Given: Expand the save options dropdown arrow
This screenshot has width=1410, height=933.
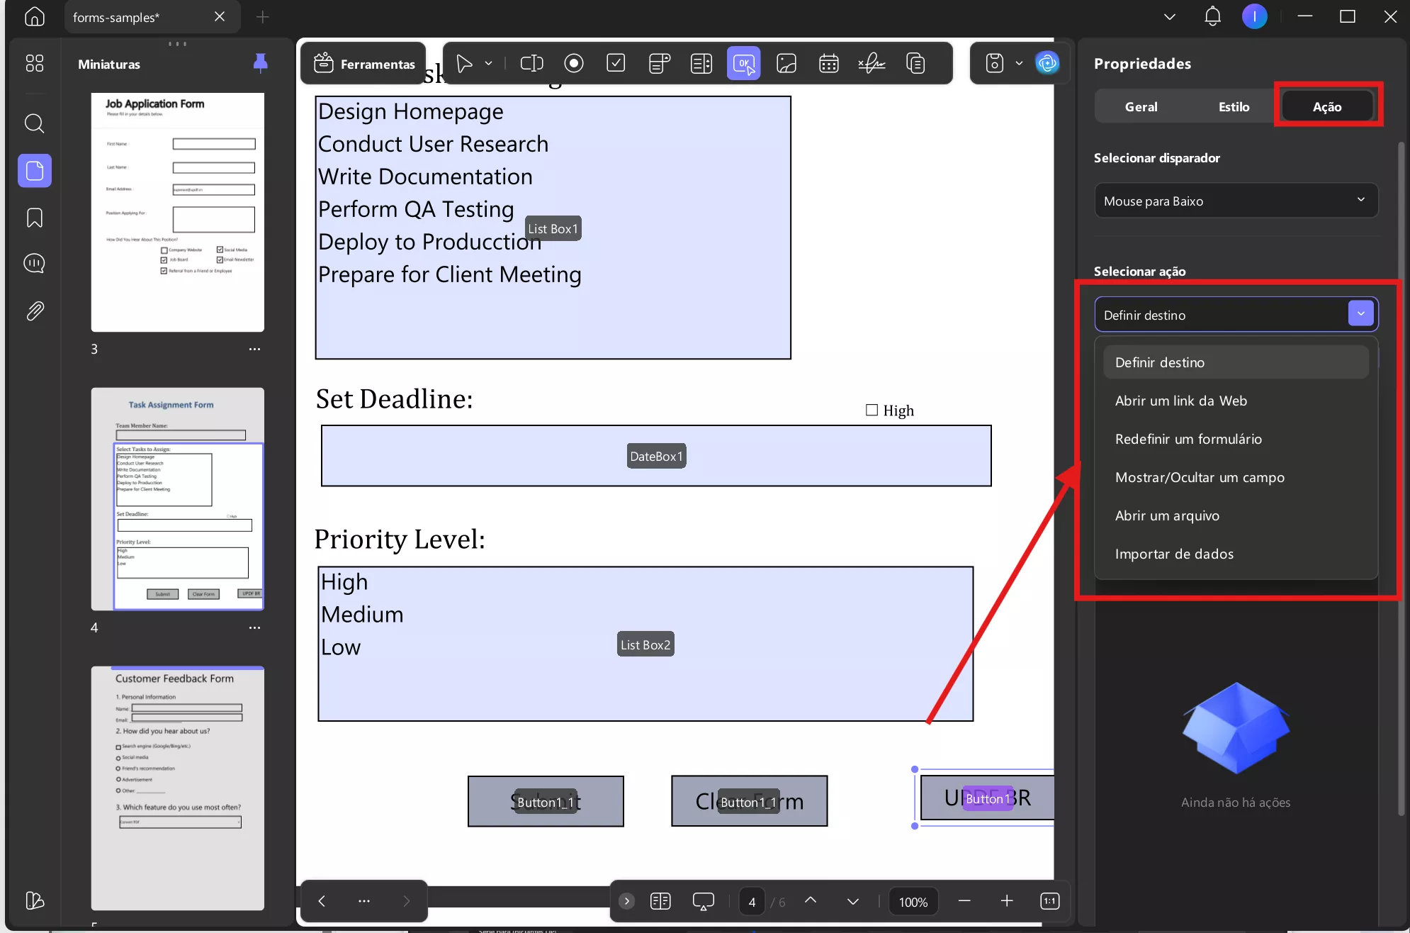Looking at the screenshot, I should (x=1019, y=63).
